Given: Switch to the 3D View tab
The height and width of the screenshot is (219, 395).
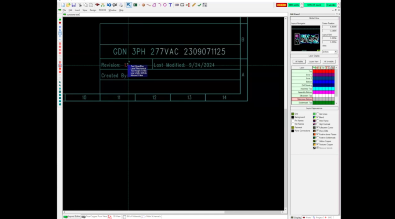Looking at the screenshot, I should pyautogui.click(x=115, y=216).
